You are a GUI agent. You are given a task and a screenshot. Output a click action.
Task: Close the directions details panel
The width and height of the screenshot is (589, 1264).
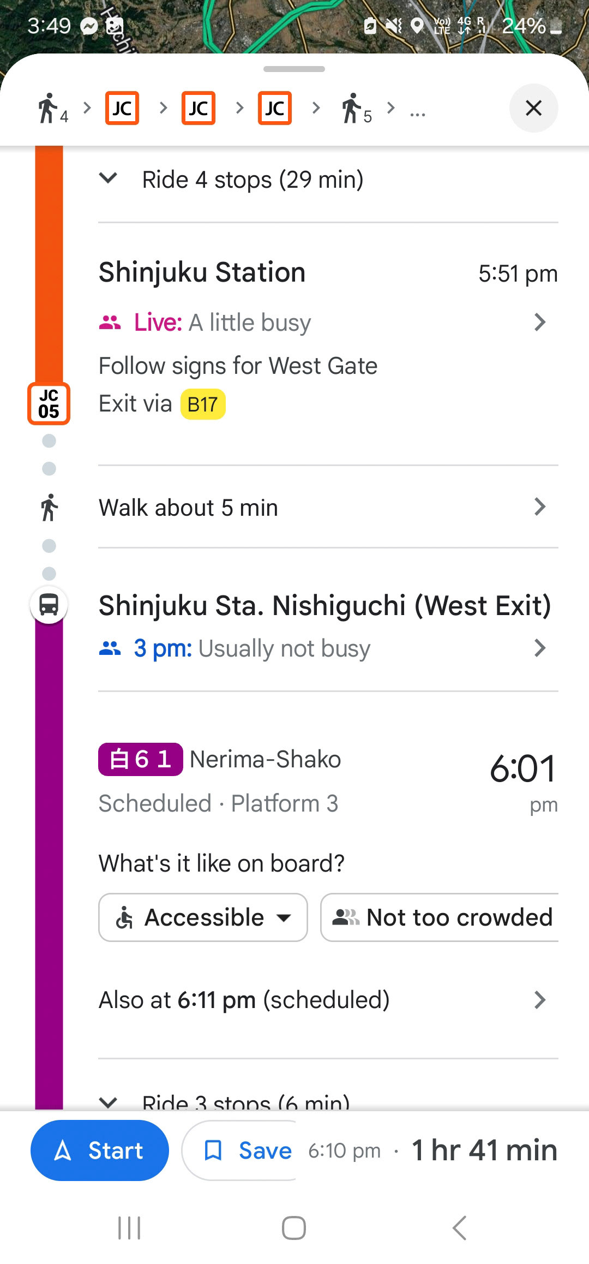[533, 108]
